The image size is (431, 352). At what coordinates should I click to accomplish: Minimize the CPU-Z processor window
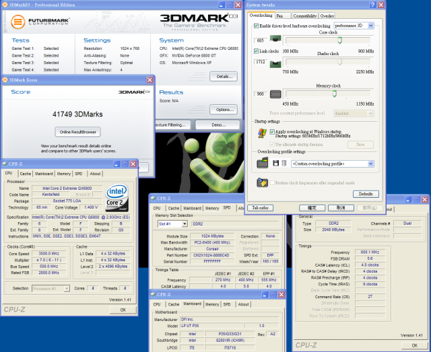[x=117, y=164]
